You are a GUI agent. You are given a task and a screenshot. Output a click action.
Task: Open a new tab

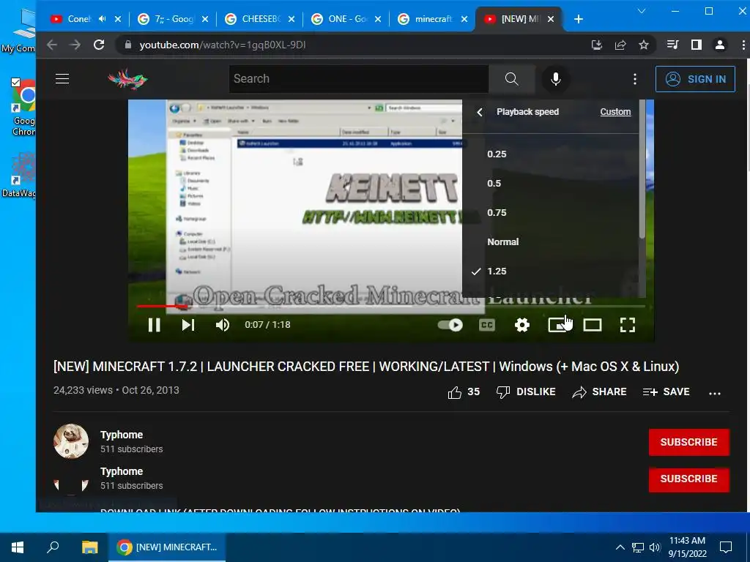[579, 19]
